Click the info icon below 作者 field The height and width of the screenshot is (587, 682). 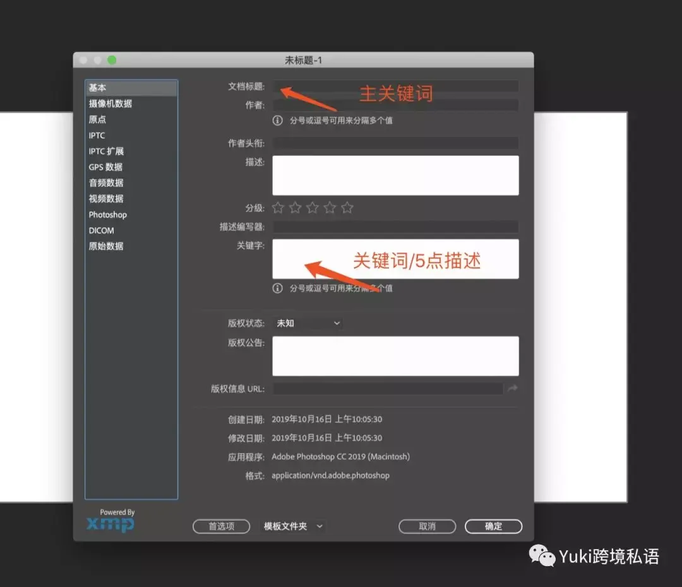[277, 121]
